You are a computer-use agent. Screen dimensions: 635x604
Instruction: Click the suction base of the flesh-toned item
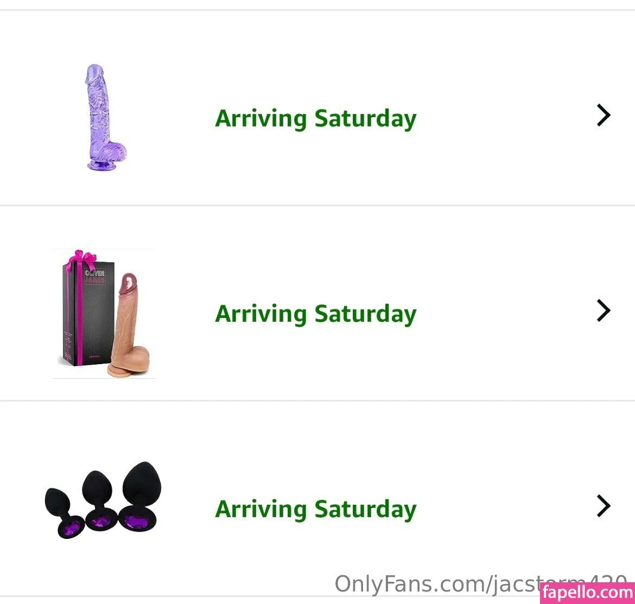[123, 371]
